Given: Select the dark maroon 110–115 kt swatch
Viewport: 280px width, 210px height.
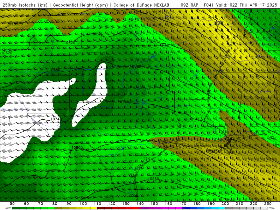Looking at the screenshot, I should click(101, 208).
